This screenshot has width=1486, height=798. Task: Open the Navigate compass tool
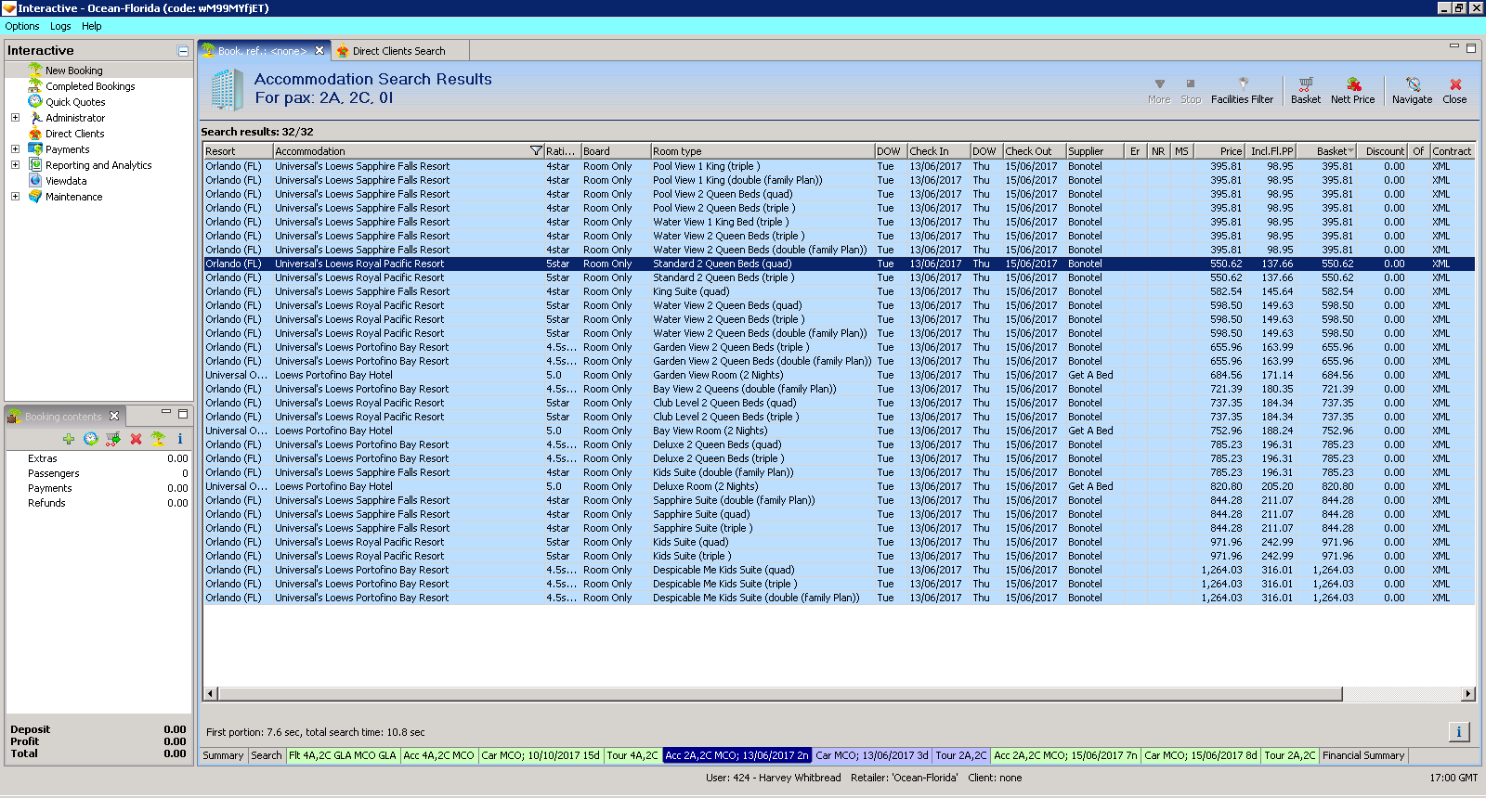1412,89
